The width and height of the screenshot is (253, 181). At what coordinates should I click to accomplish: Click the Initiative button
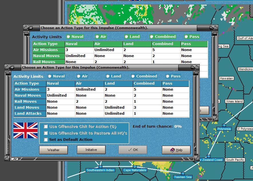(91, 150)
